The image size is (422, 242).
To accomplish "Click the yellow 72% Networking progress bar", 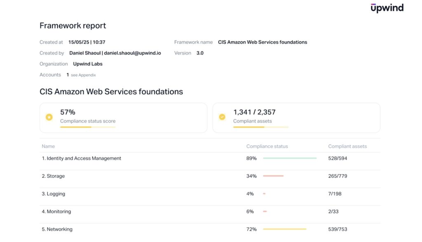I will coord(284,229).
